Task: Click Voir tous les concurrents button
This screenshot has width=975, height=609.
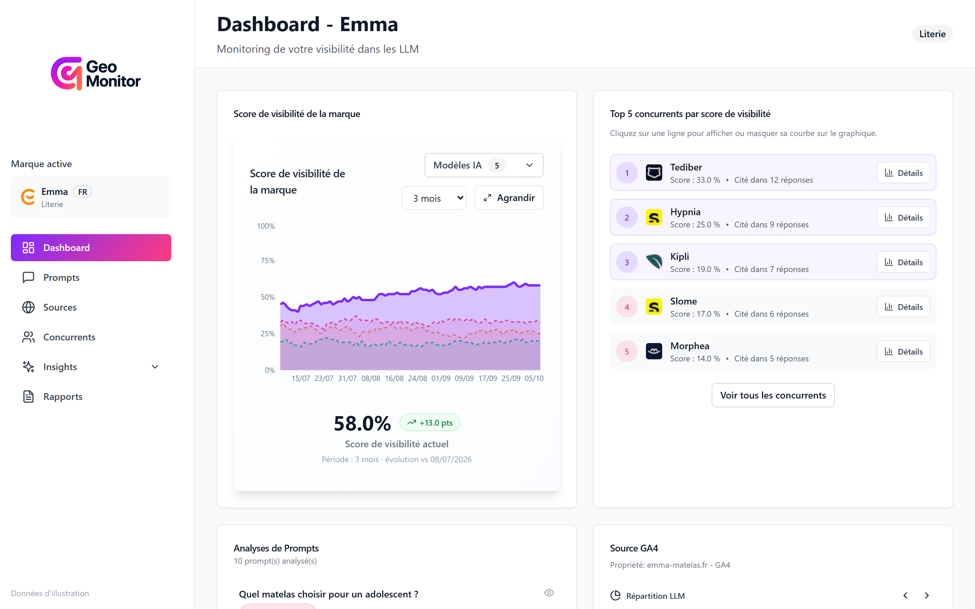Action: [x=773, y=395]
